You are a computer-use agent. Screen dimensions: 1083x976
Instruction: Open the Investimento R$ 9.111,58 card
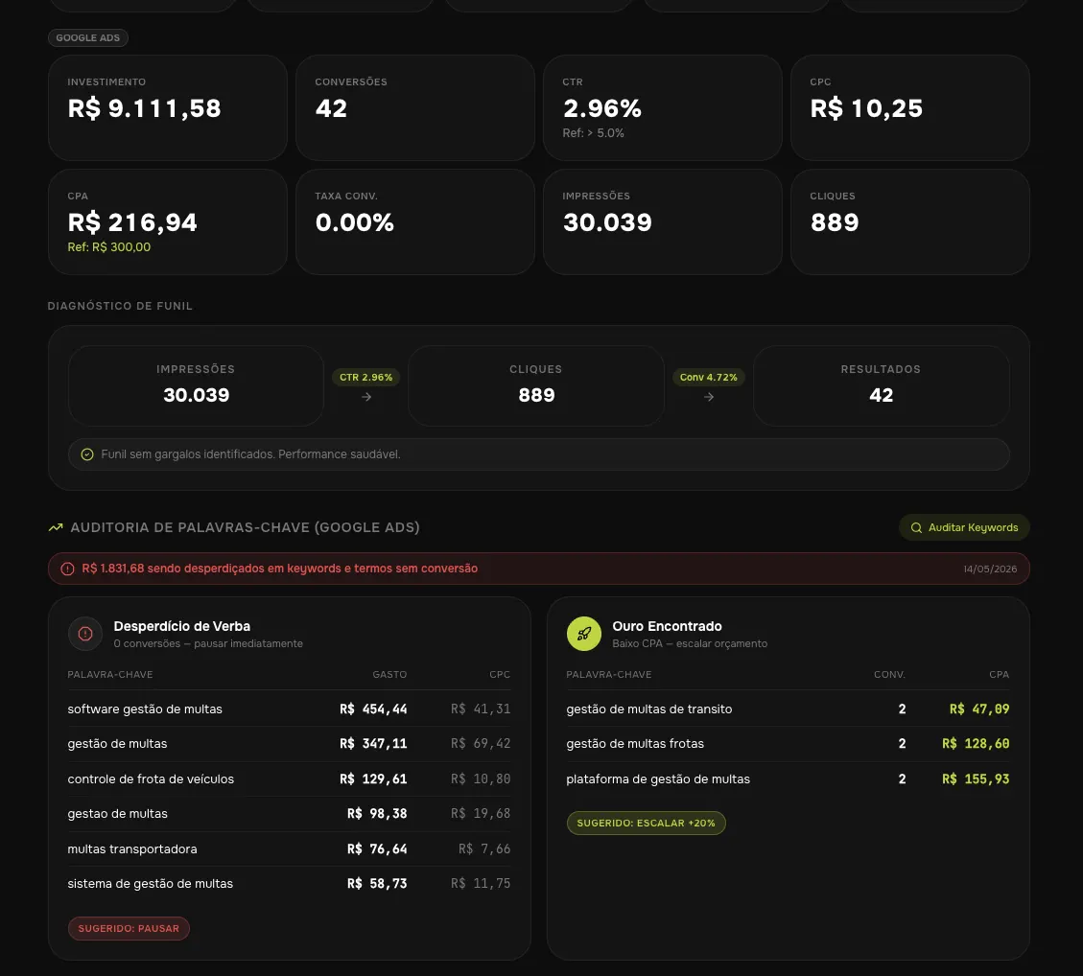coord(168,107)
